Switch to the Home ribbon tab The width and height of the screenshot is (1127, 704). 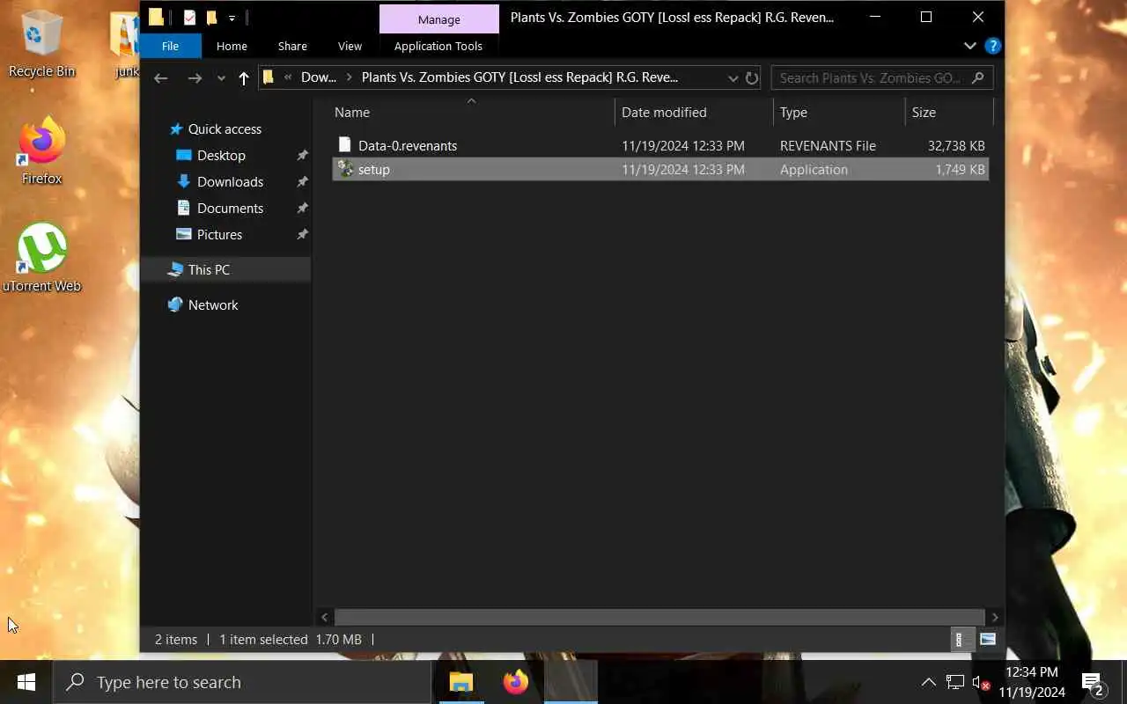coord(232,46)
